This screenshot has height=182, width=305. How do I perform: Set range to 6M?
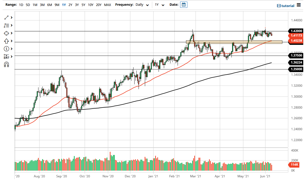(x=50, y=5)
